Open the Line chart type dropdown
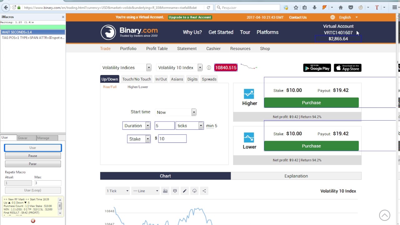Viewport: 400px width, 225px height. click(146, 191)
